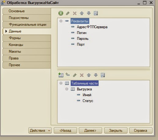Open the Команды tab
Screen dimensions: 158x140
click(x=27, y=45)
